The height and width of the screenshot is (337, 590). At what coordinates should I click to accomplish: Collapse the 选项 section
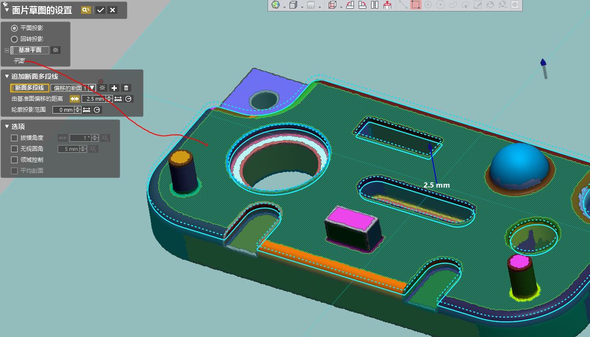pos(7,126)
